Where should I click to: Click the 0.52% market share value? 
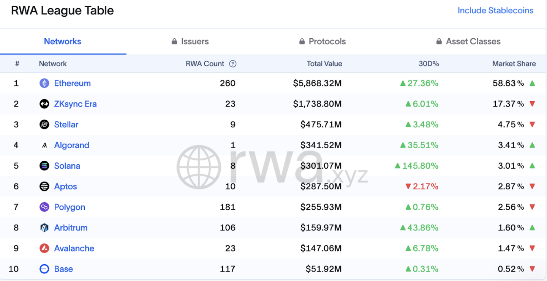pyautogui.click(x=511, y=269)
